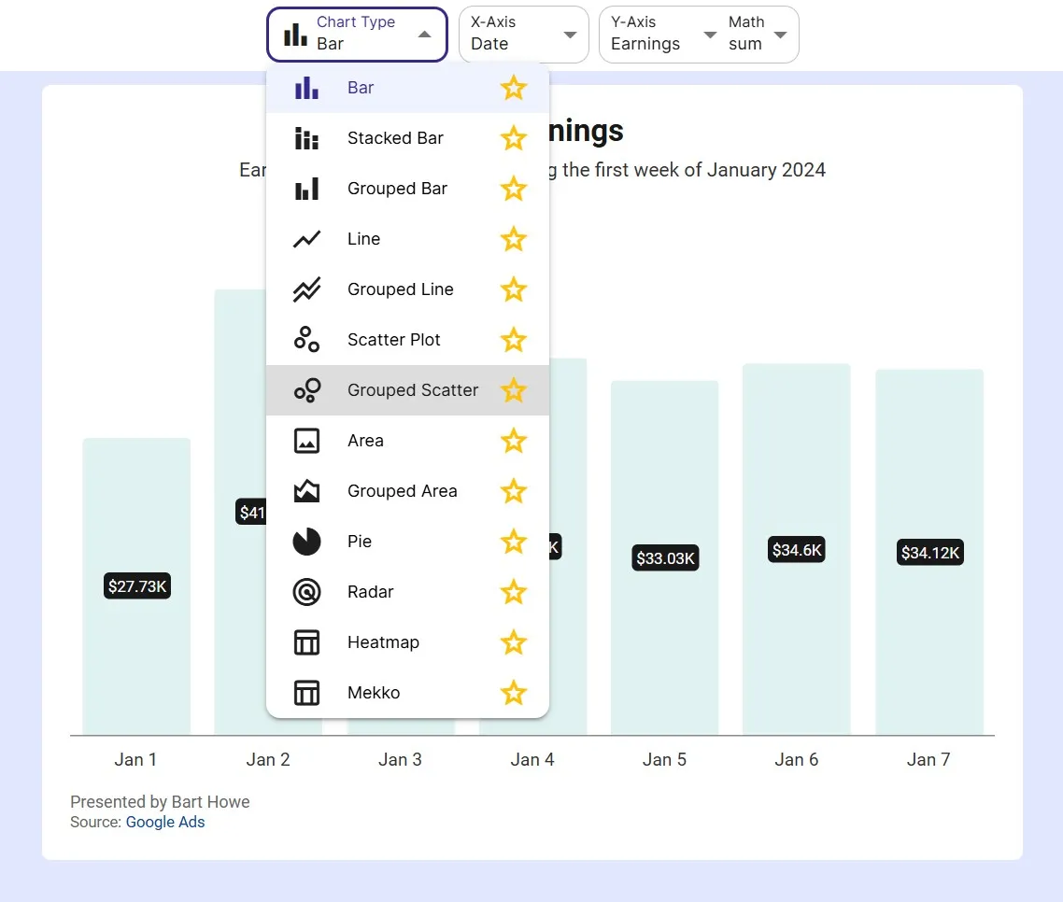Open the Y-Axis Earnings dropdown
Image resolution: width=1063 pixels, height=902 pixels.
pos(659,35)
